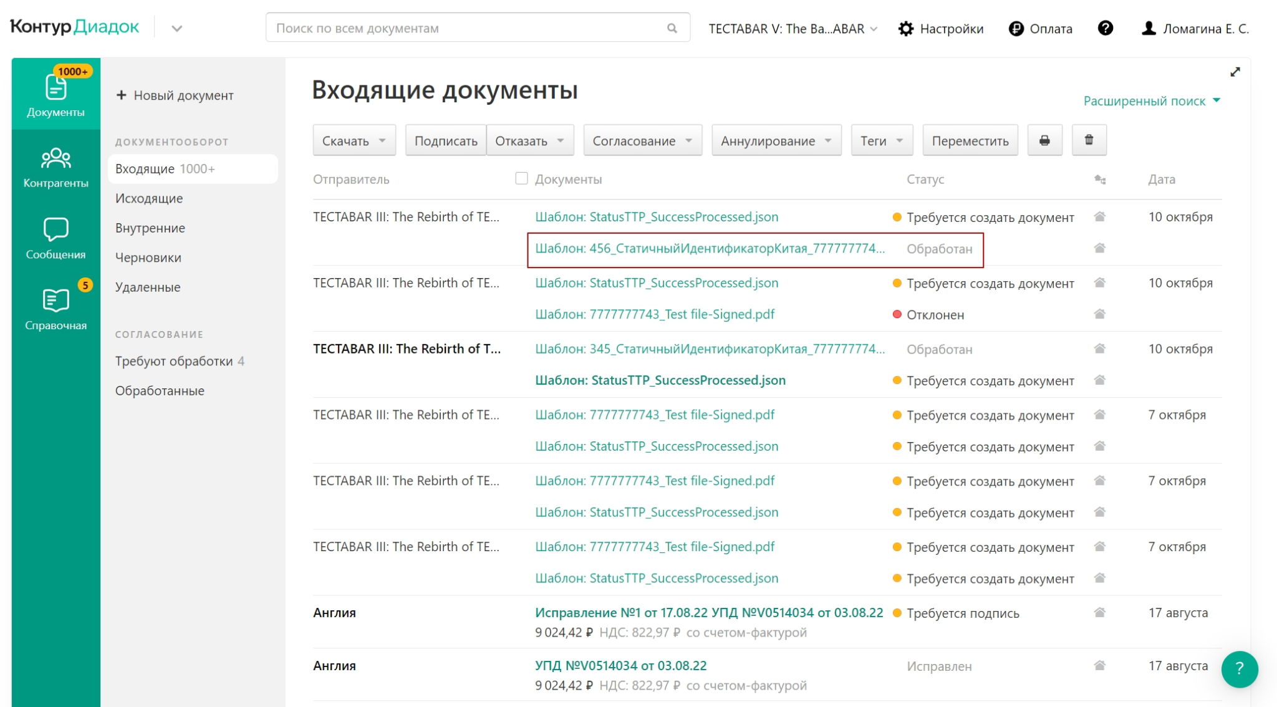Open the Теги dropdown
The image size is (1277, 707).
pos(881,141)
